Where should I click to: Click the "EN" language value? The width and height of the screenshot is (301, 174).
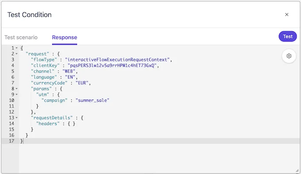click(x=70, y=77)
